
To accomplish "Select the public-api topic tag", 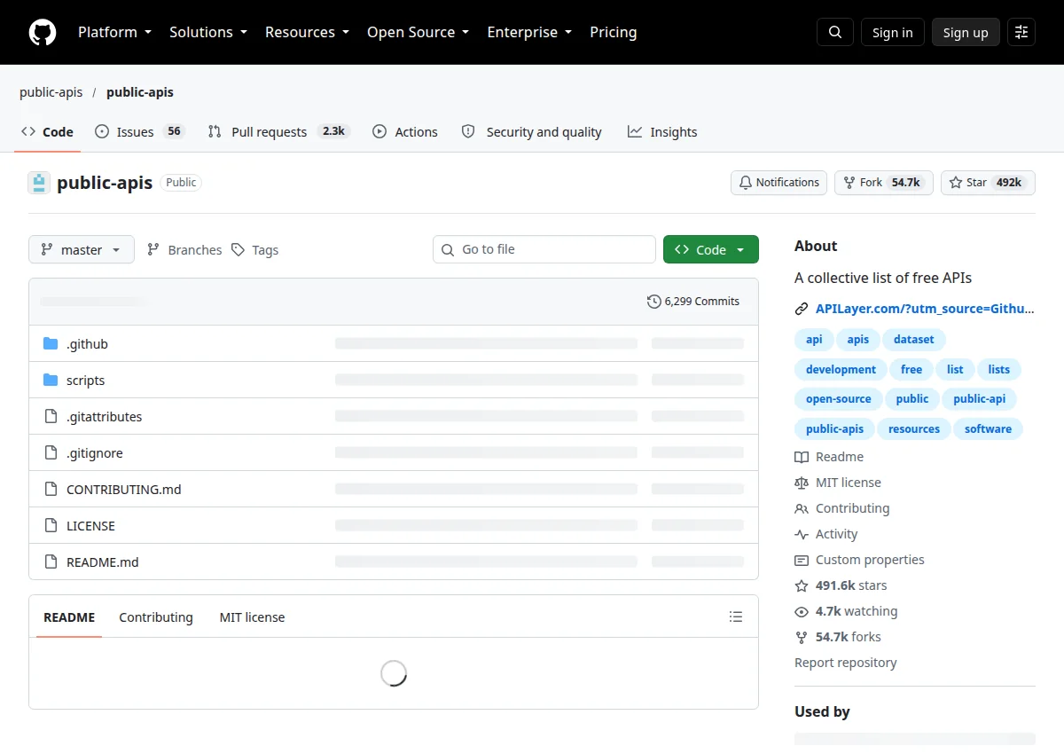I will [980, 399].
